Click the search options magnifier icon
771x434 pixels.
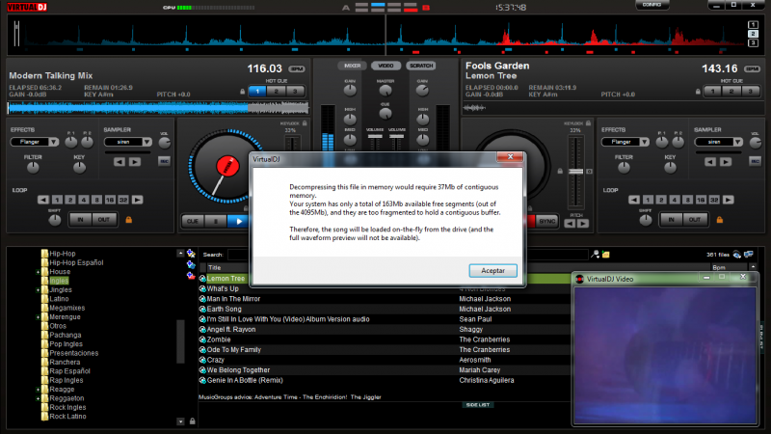pyautogui.click(x=596, y=255)
